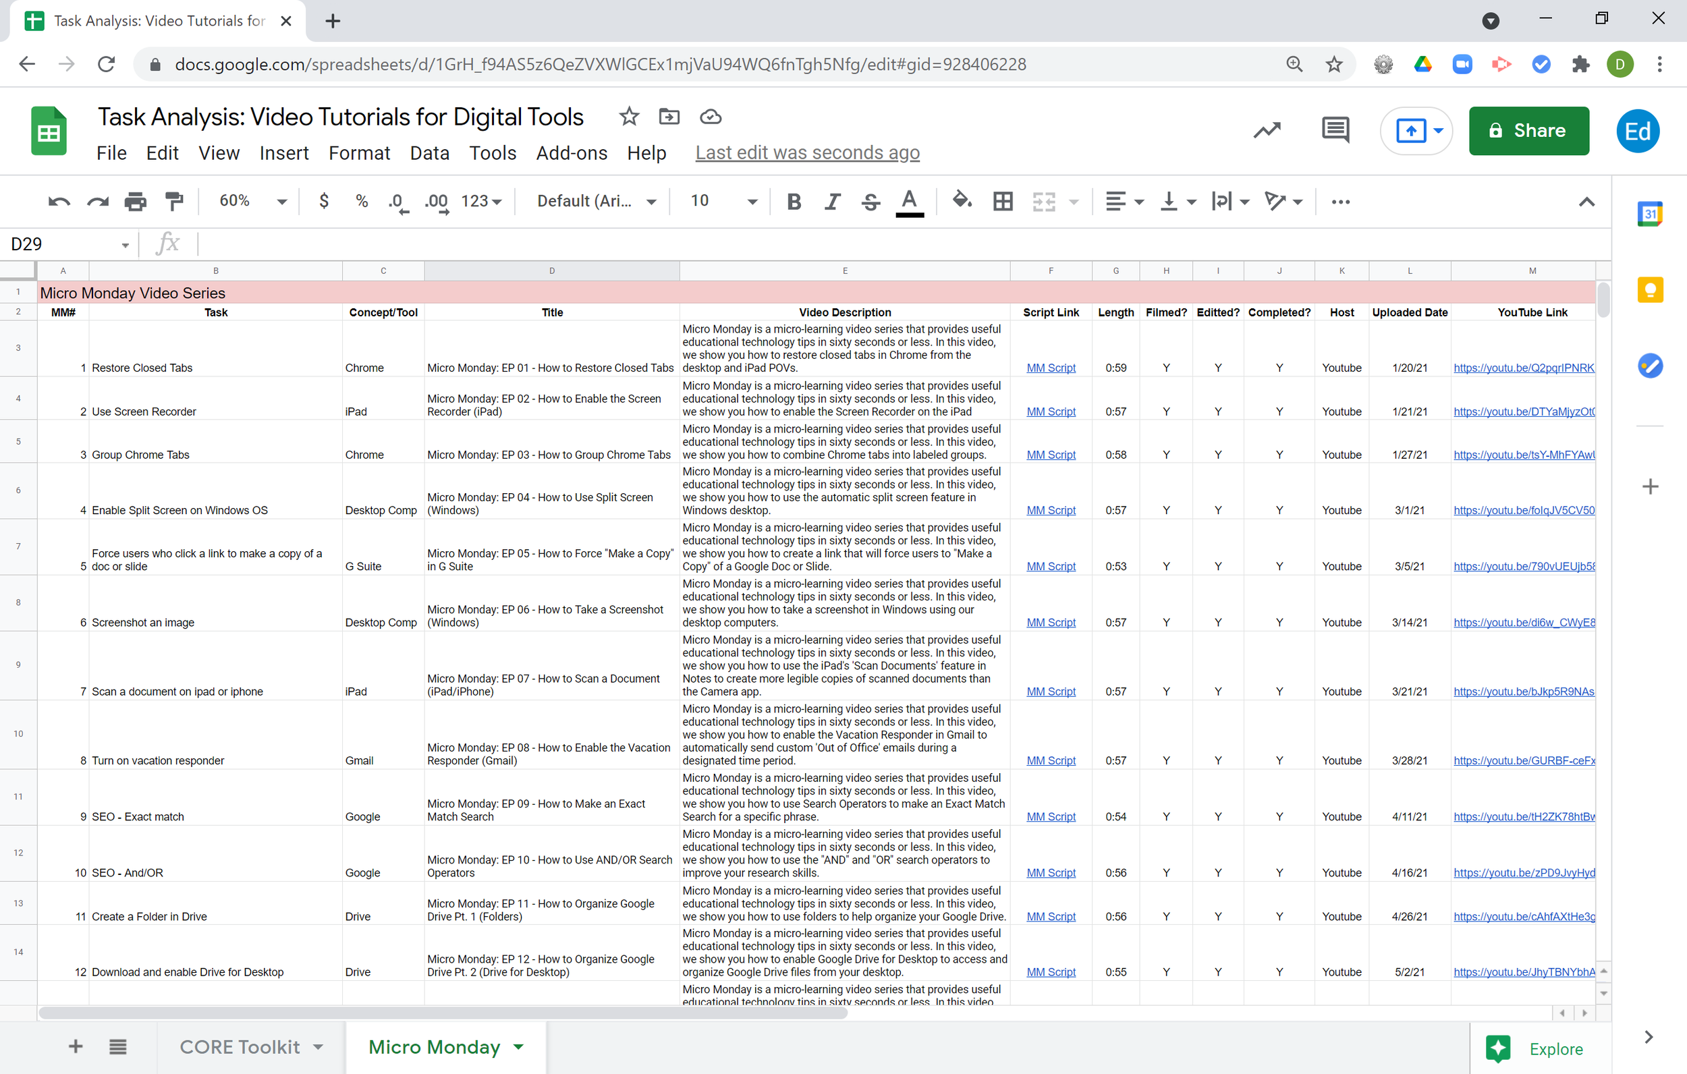
Task: Open the MM Script link for episode 1
Action: coord(1050,368)
